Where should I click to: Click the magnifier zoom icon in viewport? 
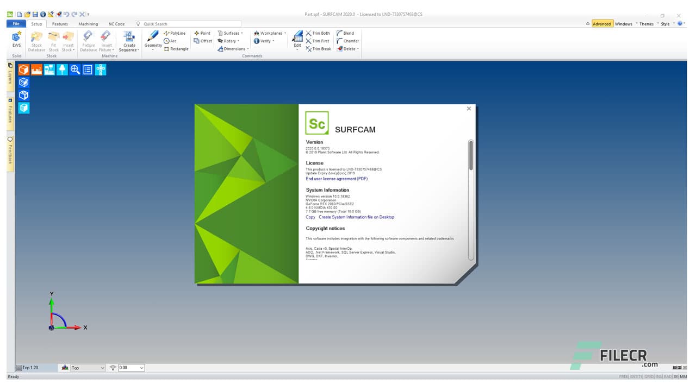75,70
